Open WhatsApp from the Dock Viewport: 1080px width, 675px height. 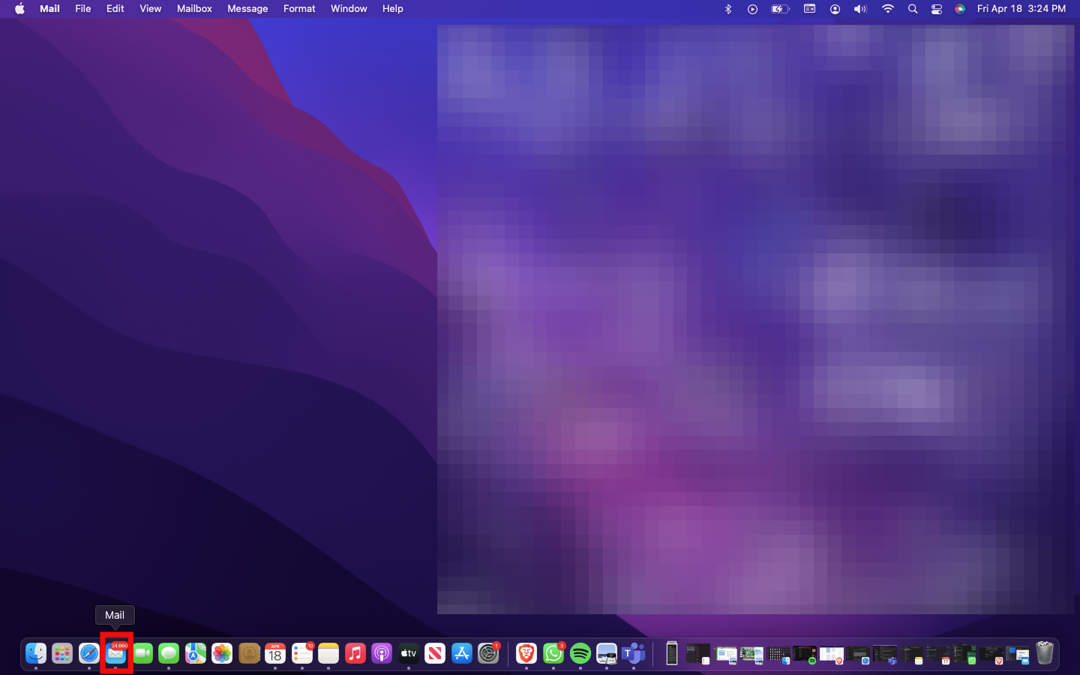click(x=553, y=653)
